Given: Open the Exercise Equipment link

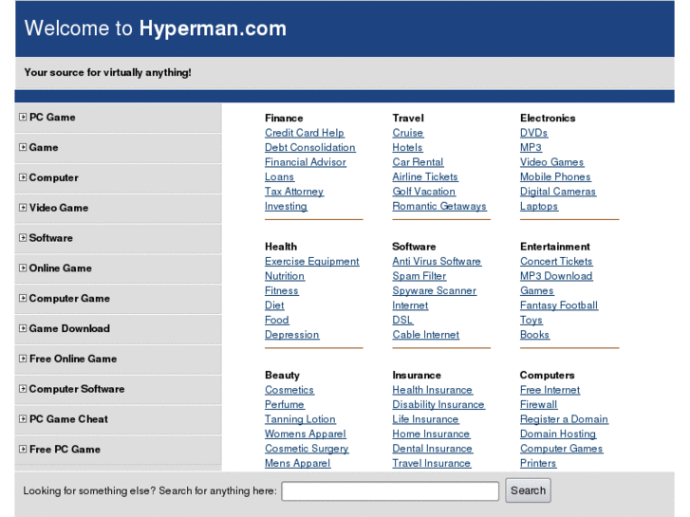Looking at the screenshot, I should point(312,262).
